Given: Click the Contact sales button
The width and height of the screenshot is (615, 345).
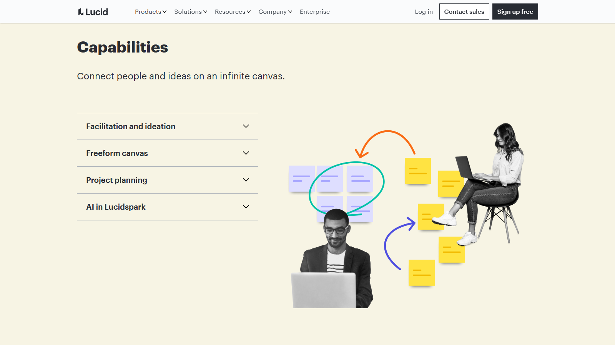Looking at the screenshot, I should point(464,11).
